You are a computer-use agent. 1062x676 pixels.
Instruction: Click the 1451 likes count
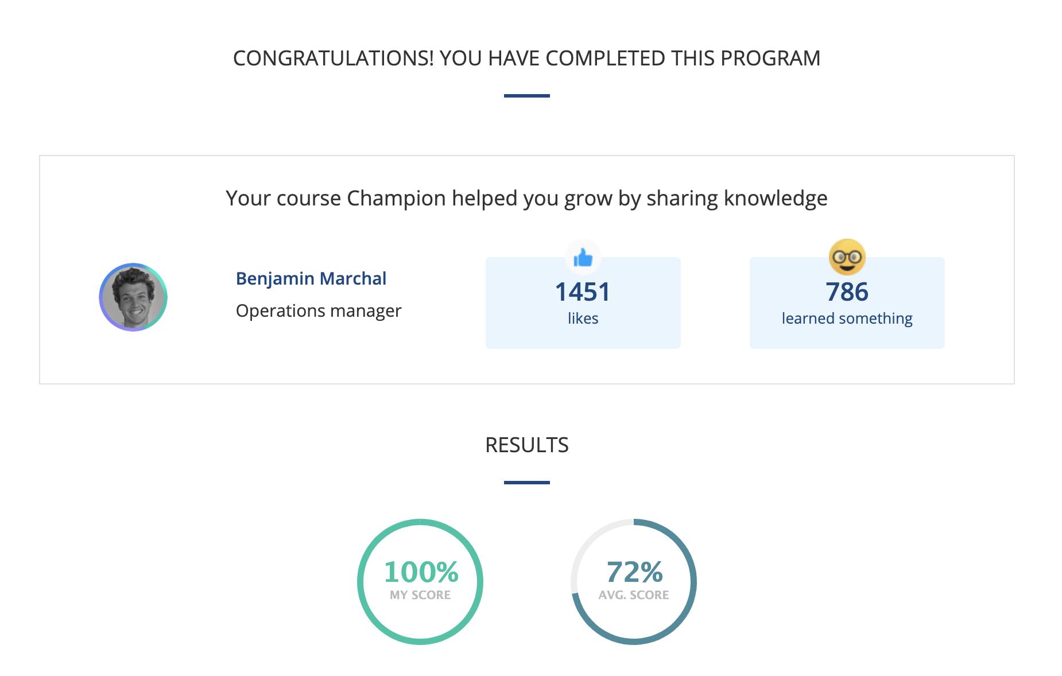coord(583,292)
